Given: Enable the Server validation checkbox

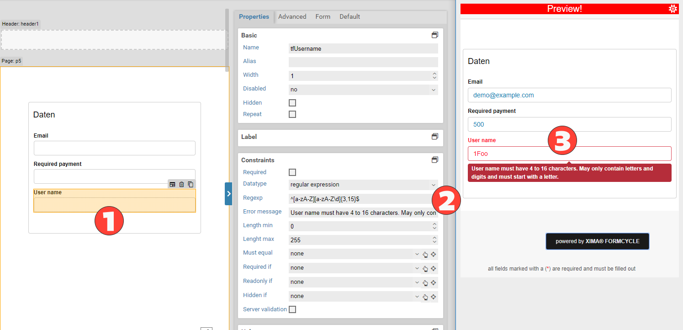Looking at the screenshot, I should point(292,309).
